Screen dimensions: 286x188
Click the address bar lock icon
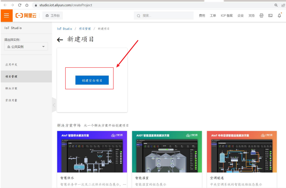coord(36,5)
